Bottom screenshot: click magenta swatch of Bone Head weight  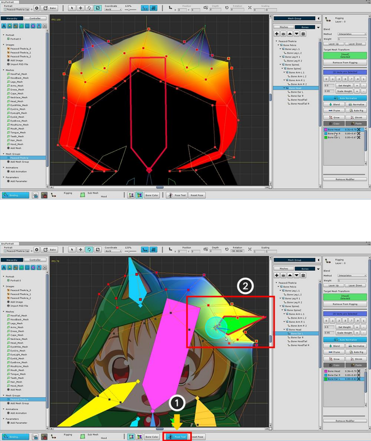coord(326,371)
